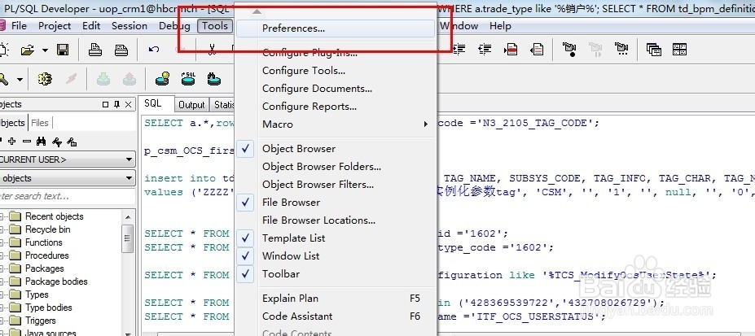The height and width of the screenshot is (336, 755).
Task: Click the Explain Plan lightbulb icon
Action: click(x=163, y=78)
